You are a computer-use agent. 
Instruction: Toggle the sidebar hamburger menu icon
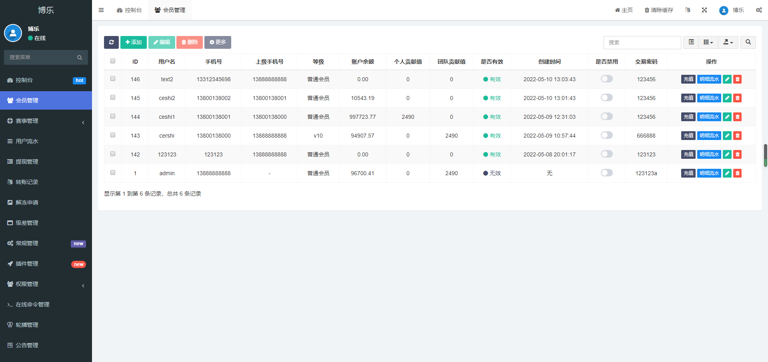pos(101,10)
